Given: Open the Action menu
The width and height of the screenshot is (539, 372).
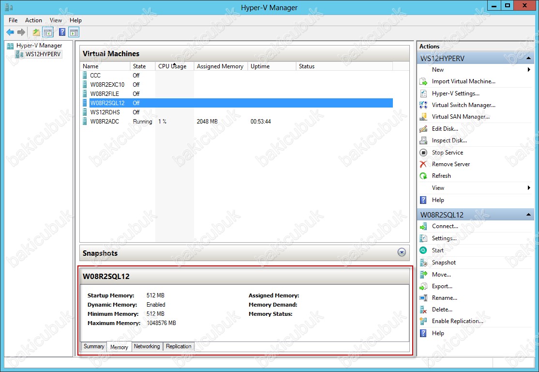Looking at the screenshot, I should tap(33, 20).
